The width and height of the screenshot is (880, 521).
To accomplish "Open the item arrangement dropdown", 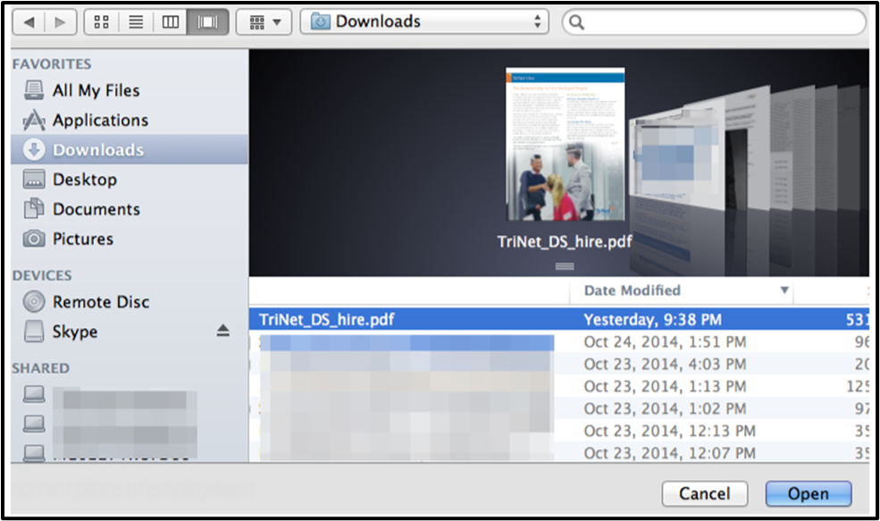I will pos(264,21).
